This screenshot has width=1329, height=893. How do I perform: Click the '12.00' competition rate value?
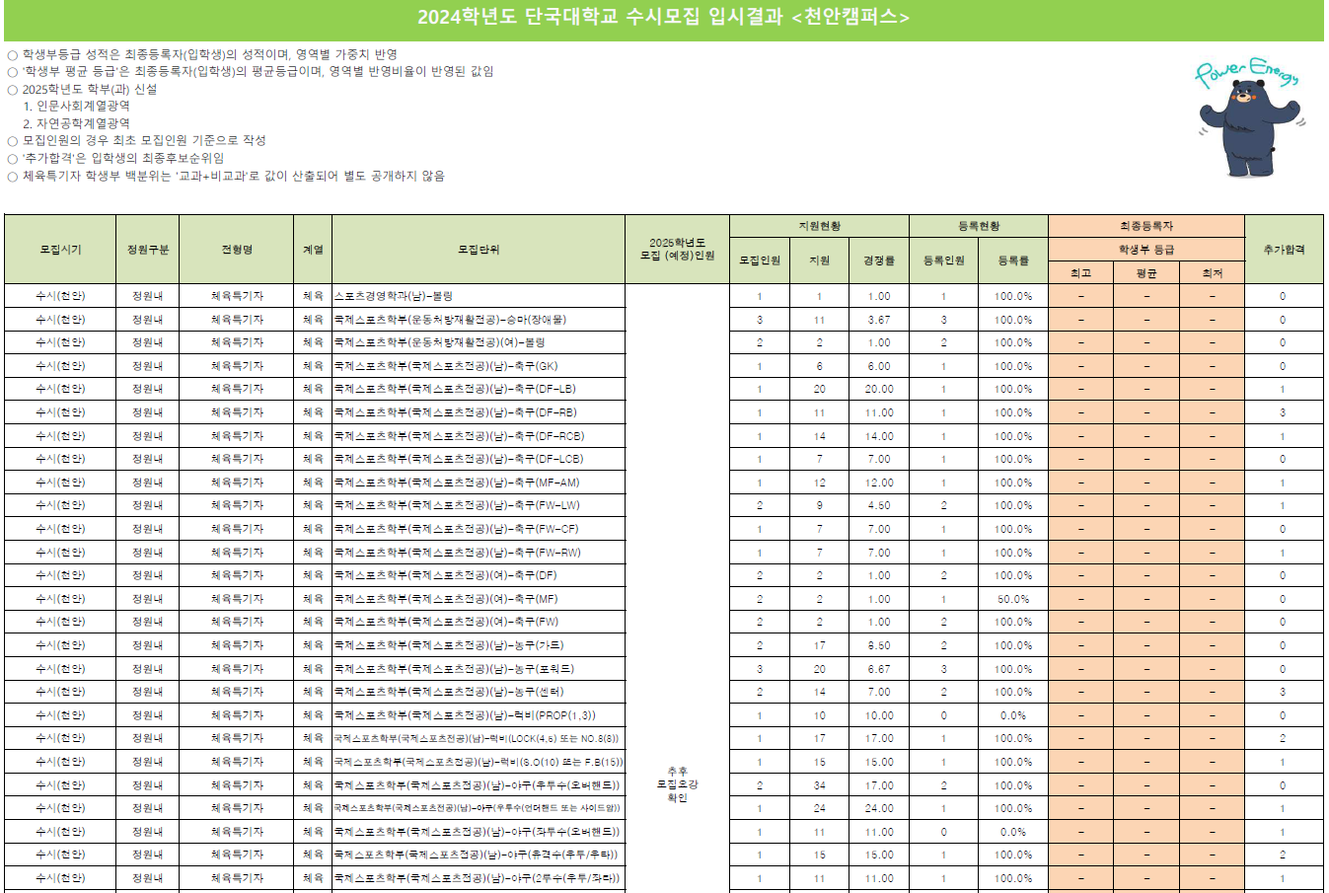click(879, 483)
